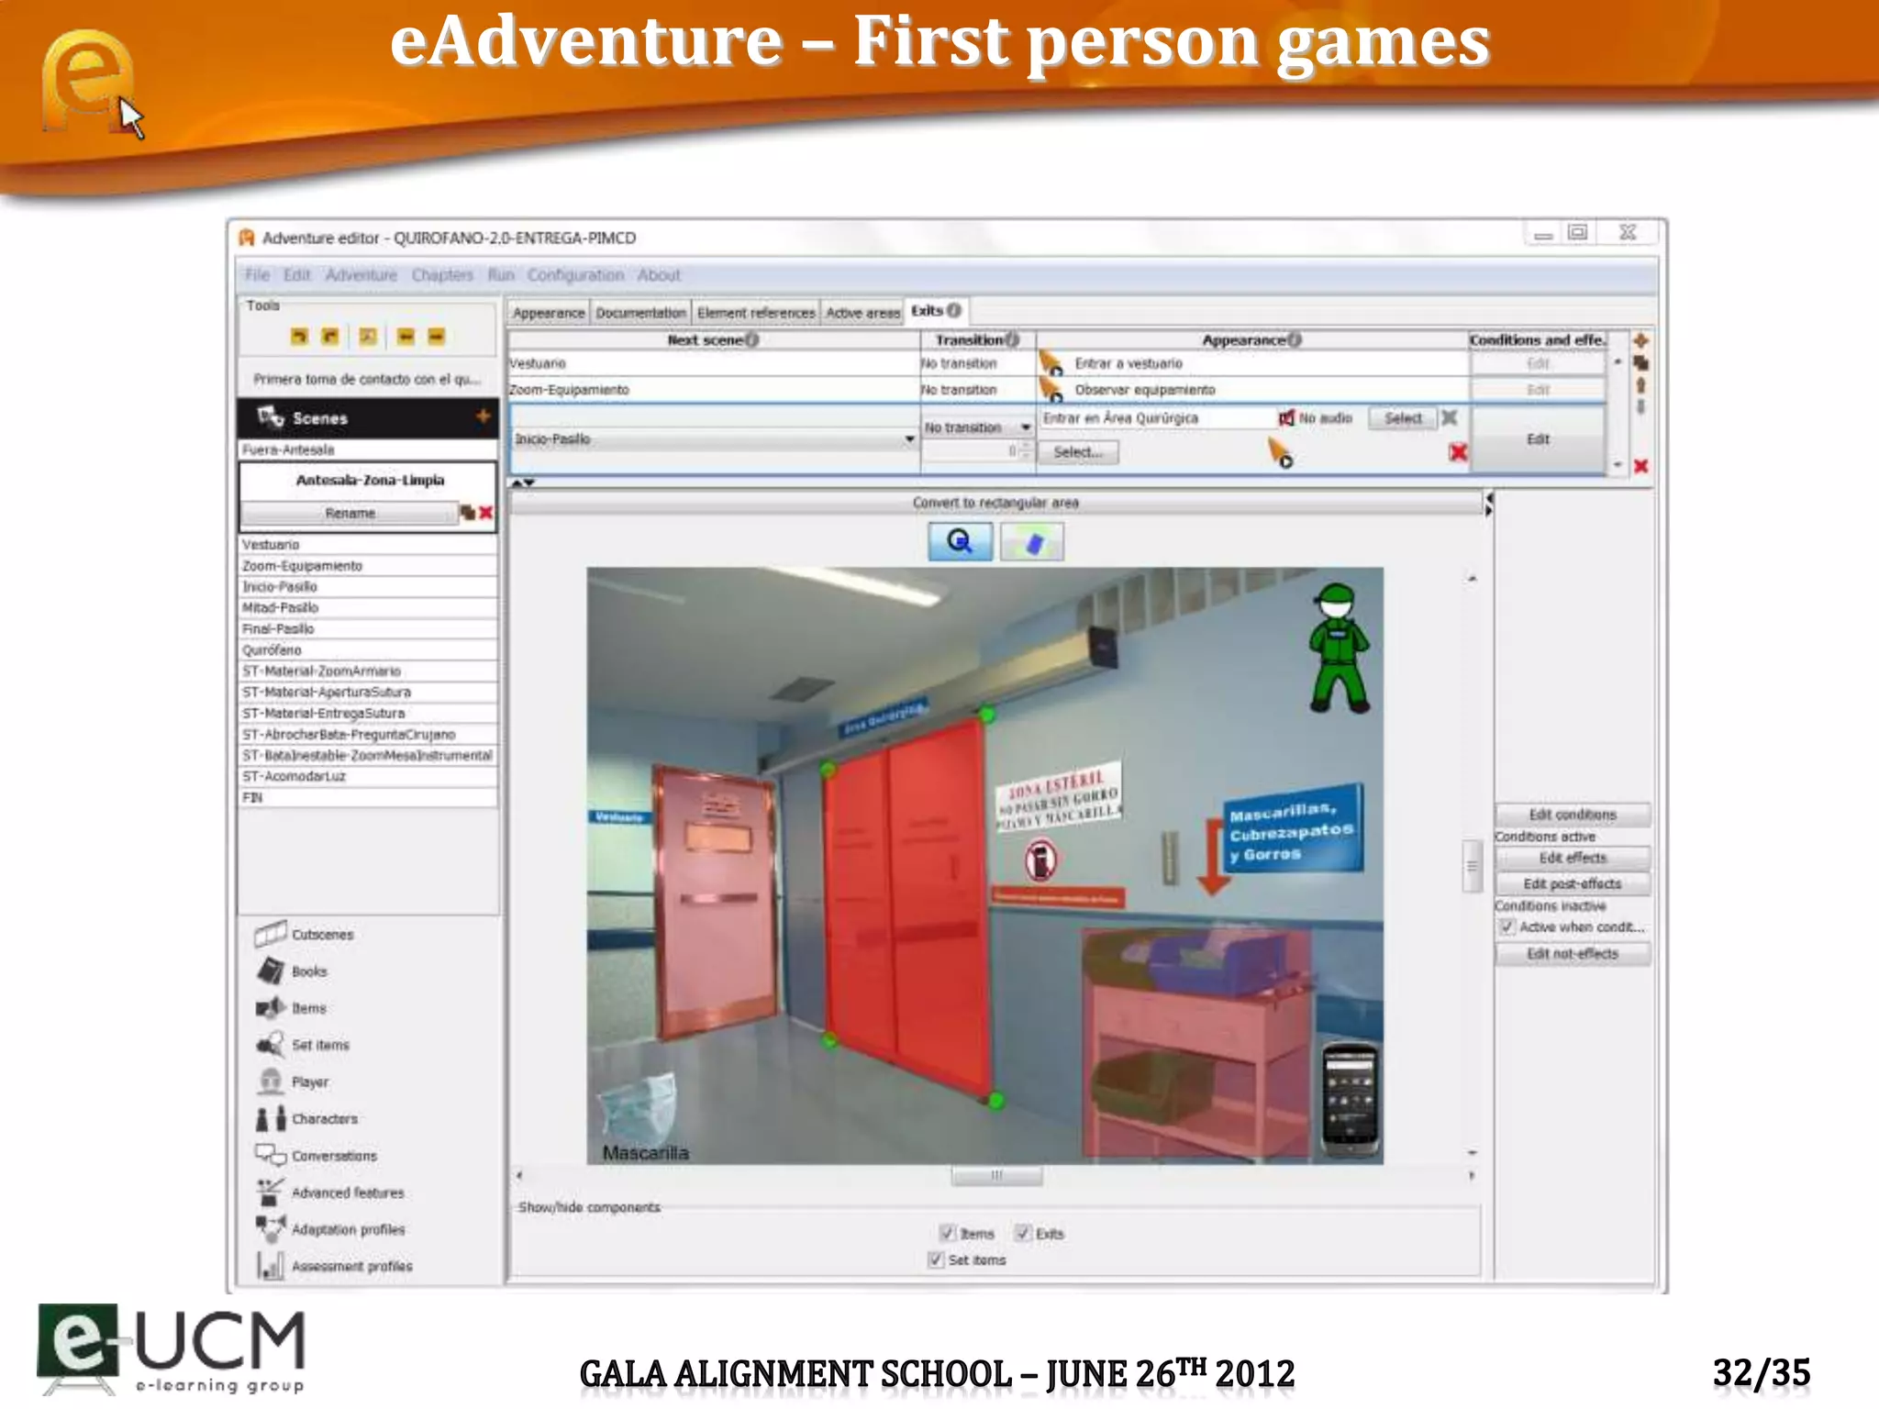1879x1409 pixels.
Task: Select the zoom magnifier tool above the scene
Action: pyautogui.click(x=960, y=541)
